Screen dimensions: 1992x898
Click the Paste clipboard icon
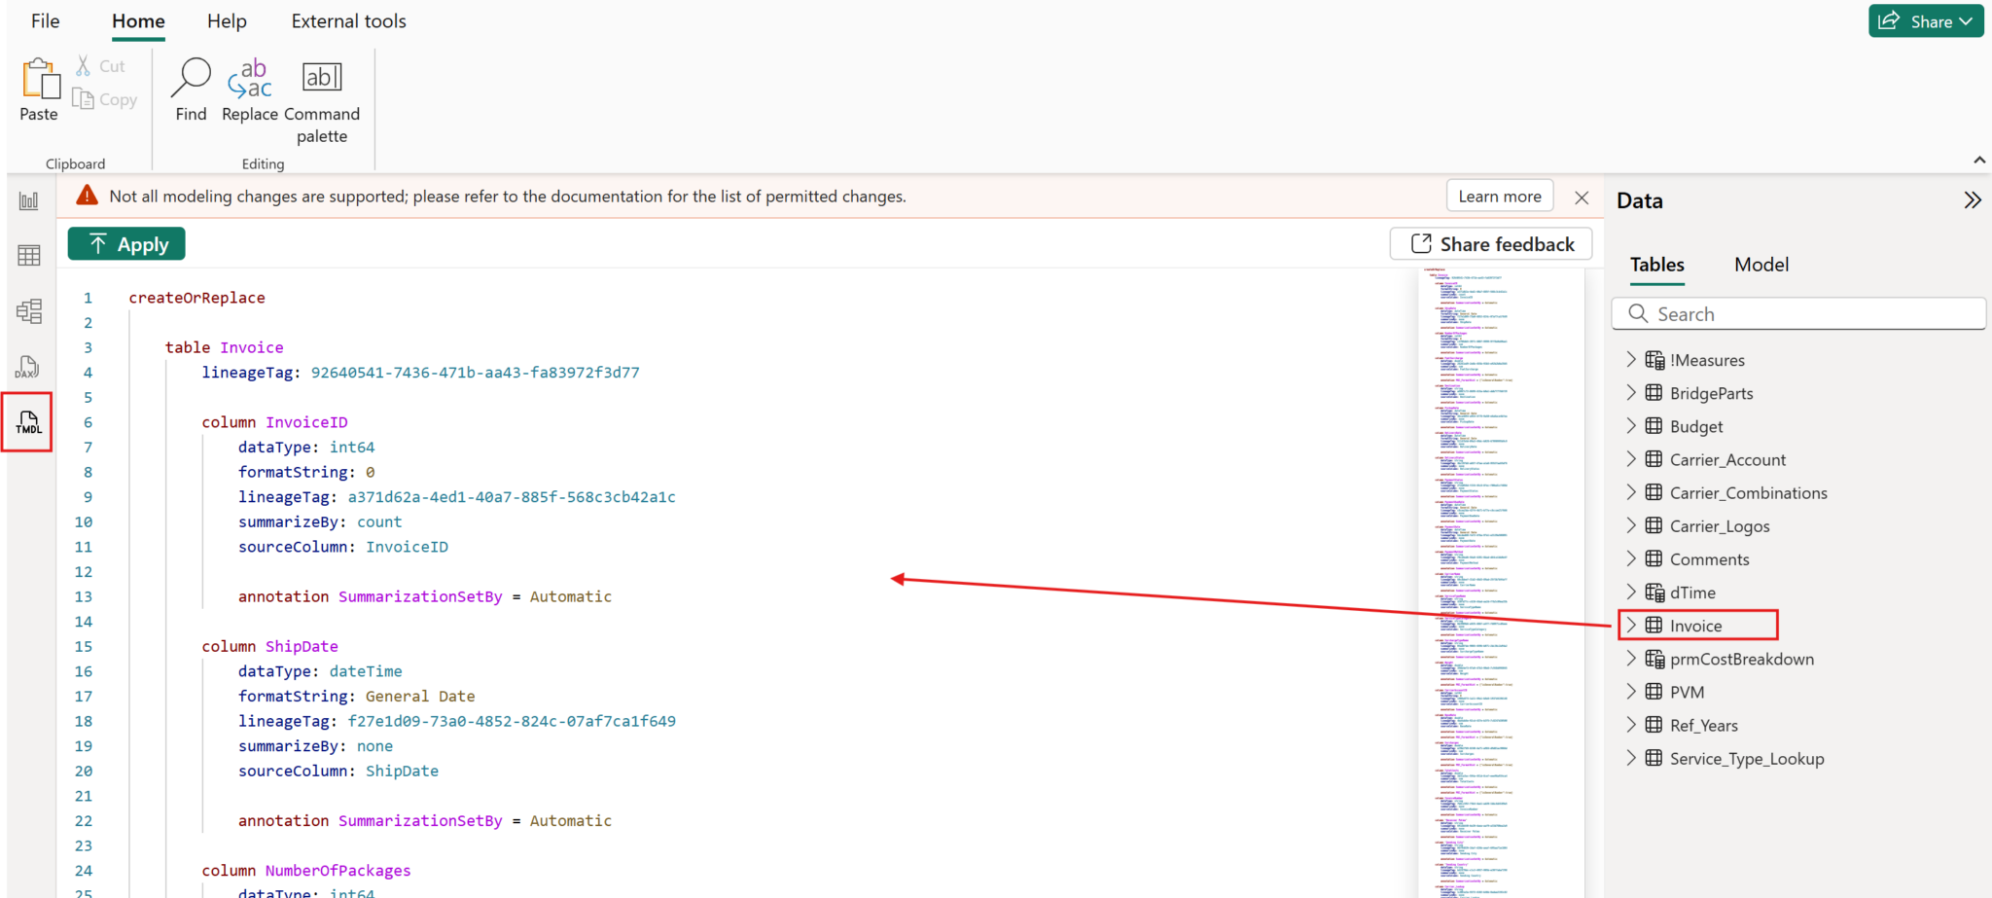pos(40,79)
